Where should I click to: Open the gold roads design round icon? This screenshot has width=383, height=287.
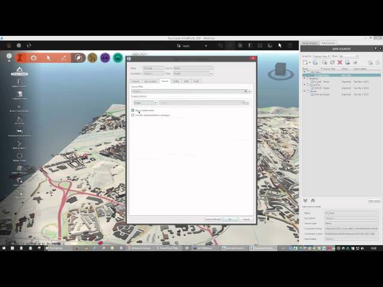pos(92,58)
